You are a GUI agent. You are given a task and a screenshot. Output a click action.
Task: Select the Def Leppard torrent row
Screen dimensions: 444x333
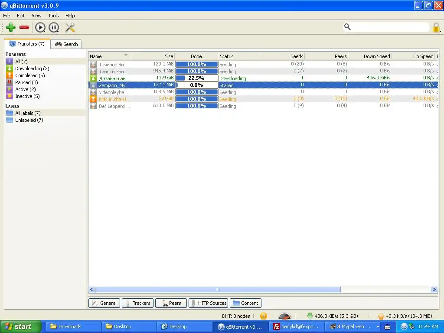click(263, 106)
